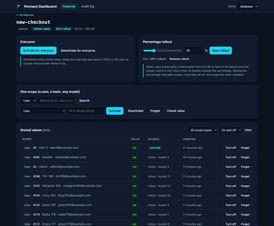Image resolution: width=274 pixels, height=226 pixels.
Task: Click the UPDATED column header
Action: point(189,139)
